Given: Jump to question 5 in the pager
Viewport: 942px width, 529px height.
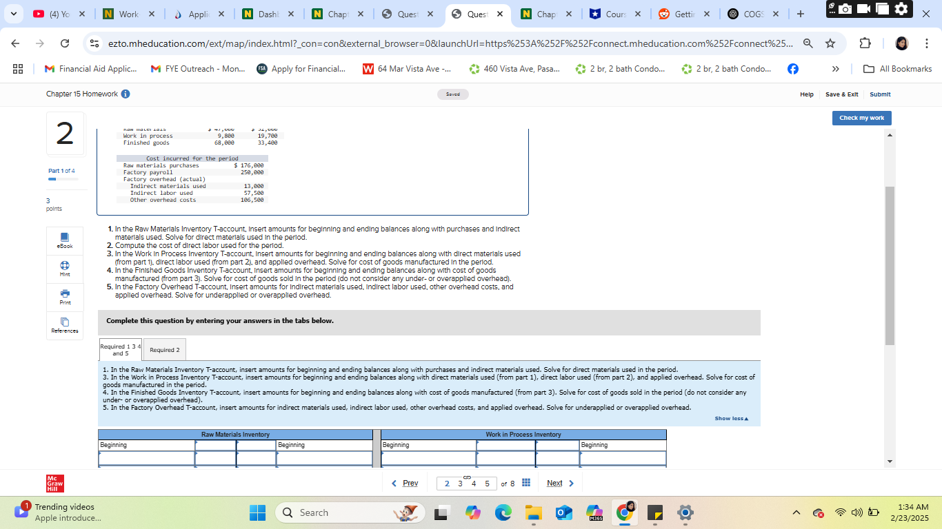Looking at the screenshot, I should pos(487,484).
